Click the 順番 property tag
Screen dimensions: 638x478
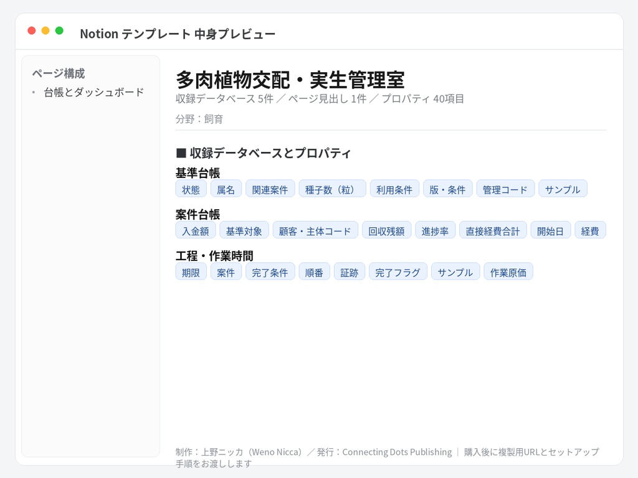point(314,271)
